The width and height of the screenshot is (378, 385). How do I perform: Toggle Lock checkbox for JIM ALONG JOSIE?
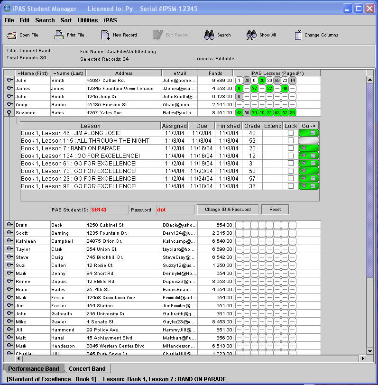[290, 133]
